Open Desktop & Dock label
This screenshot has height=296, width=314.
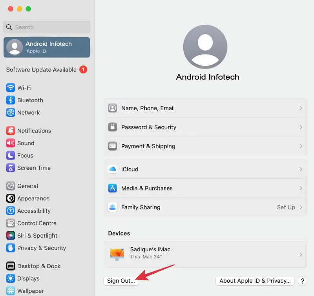click(x=39, y=266)
